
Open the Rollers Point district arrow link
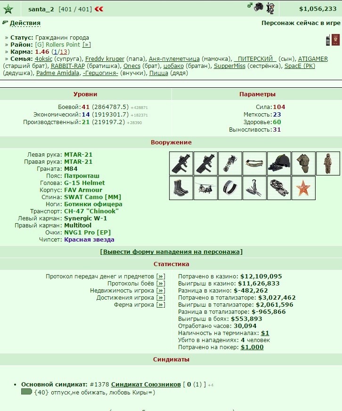pos(87,44)
